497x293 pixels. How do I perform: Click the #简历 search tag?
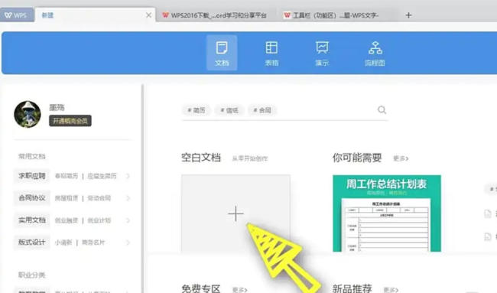pos(197,110)
